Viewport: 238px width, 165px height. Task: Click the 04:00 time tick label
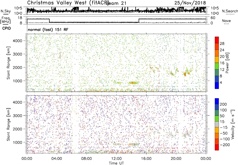(57, 159)
